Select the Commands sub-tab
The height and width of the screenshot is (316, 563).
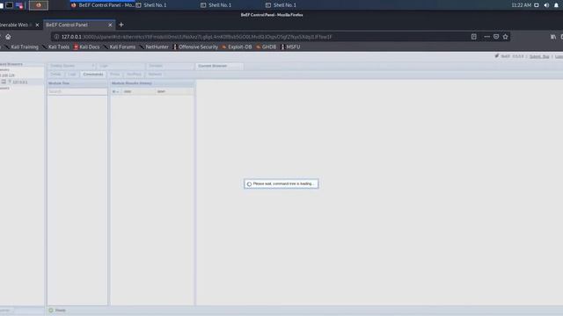pos(93,74)
